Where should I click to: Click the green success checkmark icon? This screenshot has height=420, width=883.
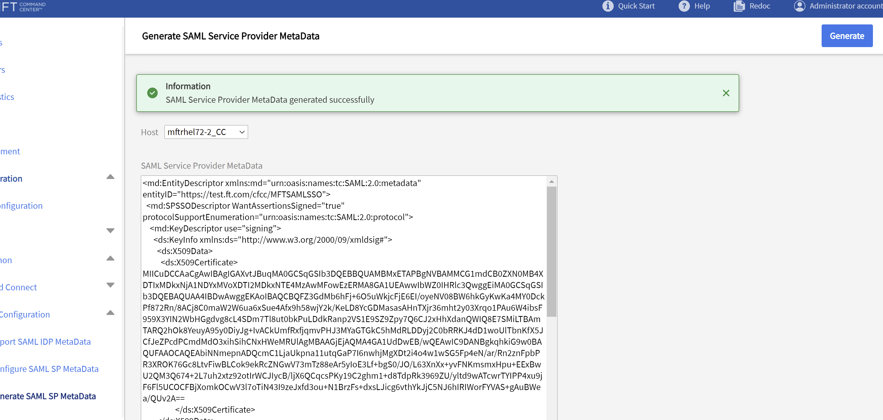coord(152,93)
